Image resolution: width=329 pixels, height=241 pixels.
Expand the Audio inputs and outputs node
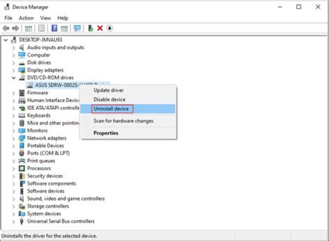(x=14, y=48)
